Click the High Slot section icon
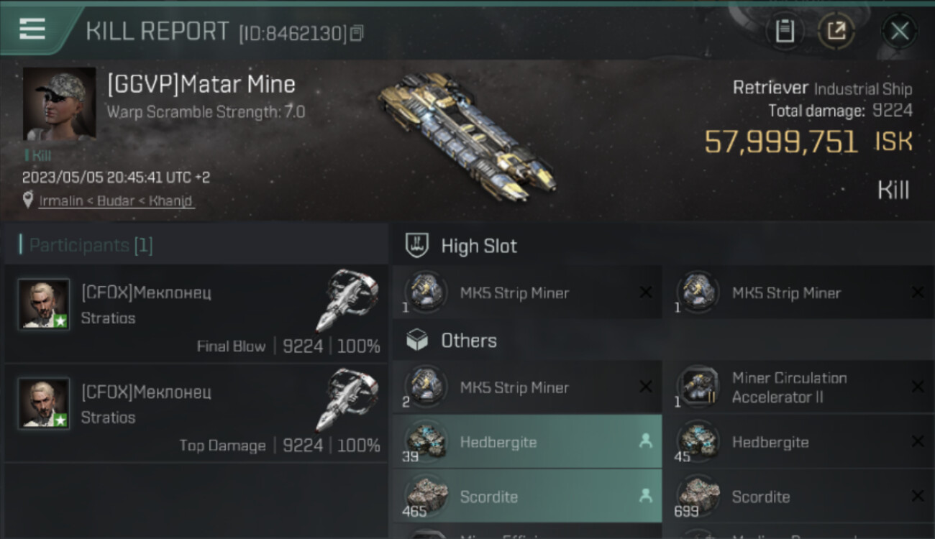The image size is (935, 539). tap(417, 246)
